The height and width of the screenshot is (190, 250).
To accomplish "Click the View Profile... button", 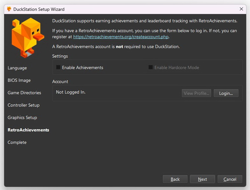I will (196, 93).
